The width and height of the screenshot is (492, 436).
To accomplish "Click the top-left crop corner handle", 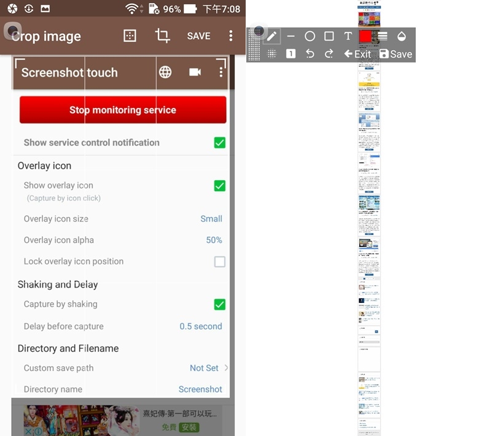I will coord(20,63).
